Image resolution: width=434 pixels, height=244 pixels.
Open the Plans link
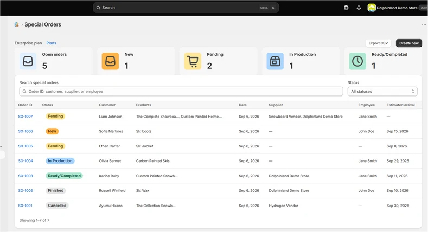pyautogui.click(x=51, y=43)
